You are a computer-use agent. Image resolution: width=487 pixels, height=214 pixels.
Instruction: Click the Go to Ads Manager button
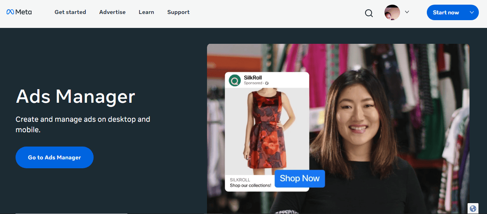pos(54,157)
